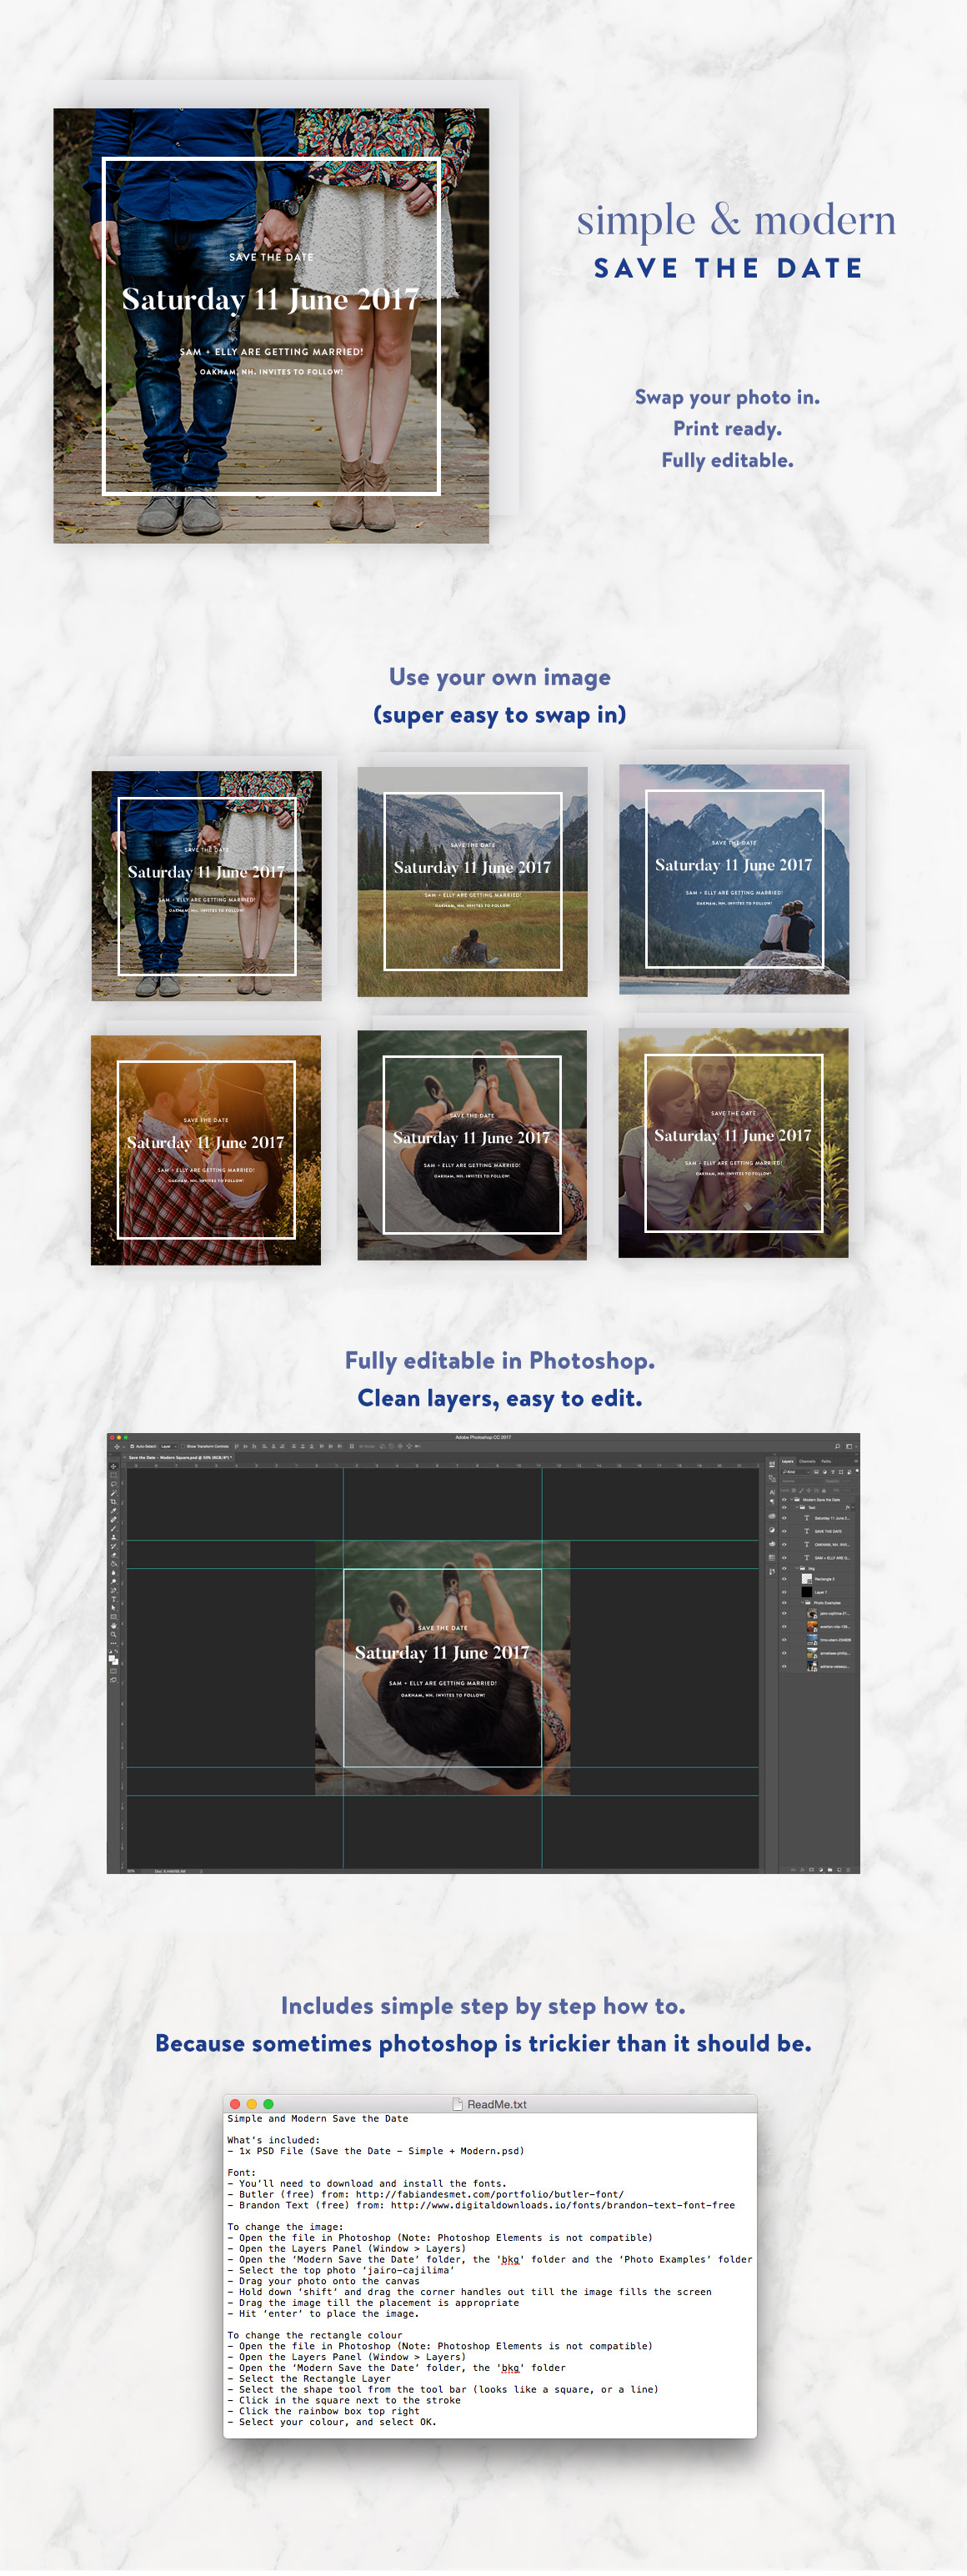This screenshot has width=967, height=2576.
Task: Select the Layer 7 black thumbnail
Action: click(x=806, y=1592)
